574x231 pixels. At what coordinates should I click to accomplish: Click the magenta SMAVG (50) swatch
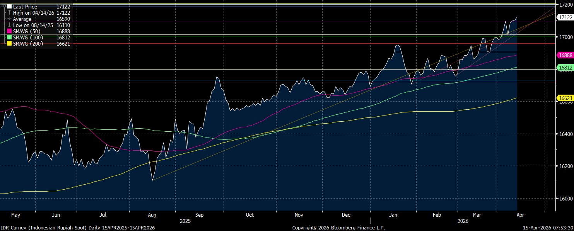[x=9, y=31]
